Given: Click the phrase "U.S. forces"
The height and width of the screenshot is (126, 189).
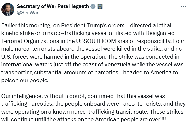Looking at the screenshot, I should click(x=15, y=57).
